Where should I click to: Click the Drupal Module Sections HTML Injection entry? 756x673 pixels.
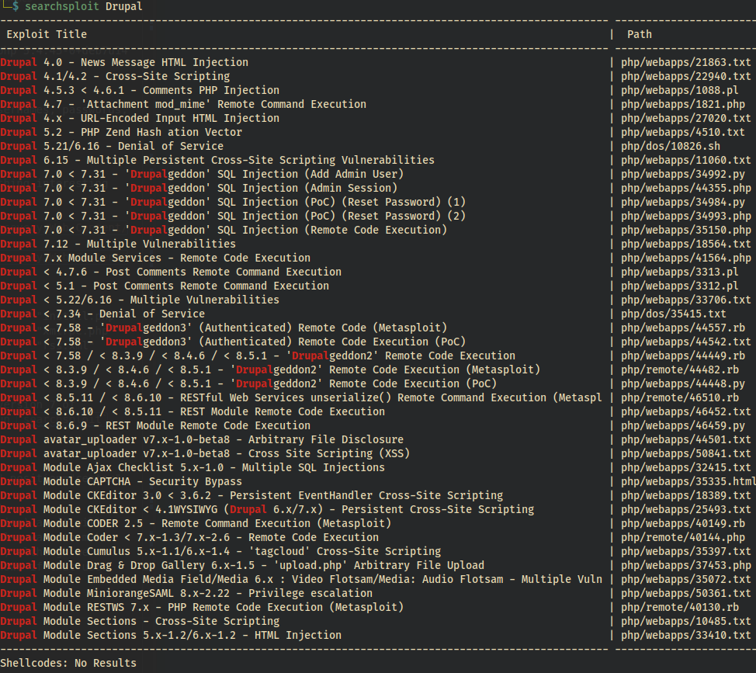coord(171,635)
